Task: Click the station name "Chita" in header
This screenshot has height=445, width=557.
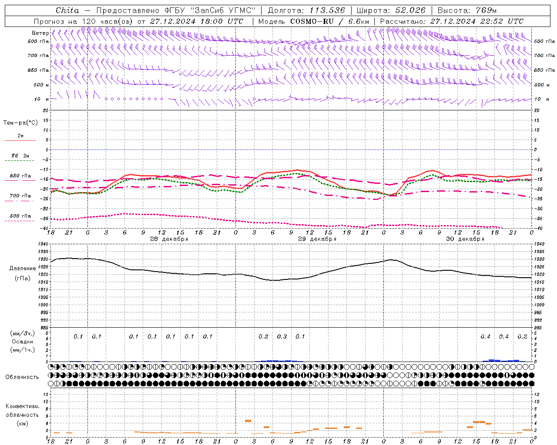Action: [67, 10]
